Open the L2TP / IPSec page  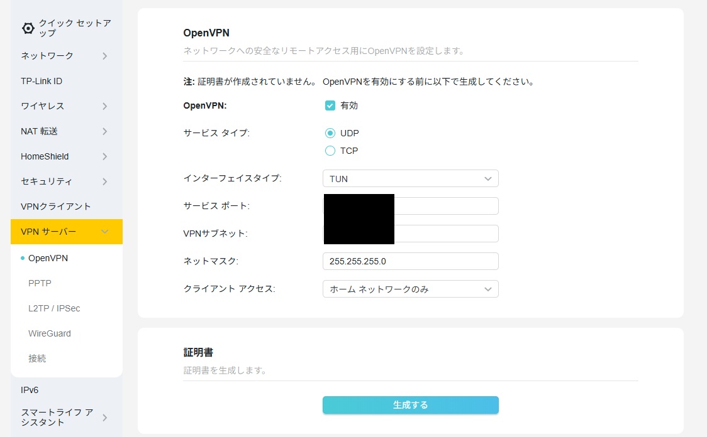click(x=54, y=308)
